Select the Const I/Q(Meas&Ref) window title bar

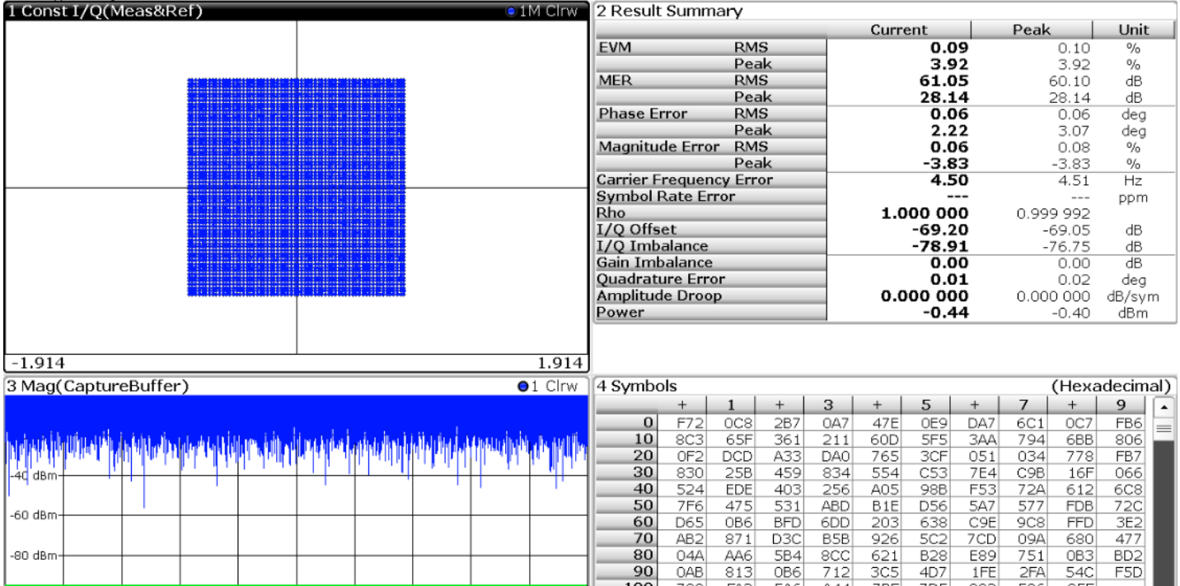click(297, 12)
